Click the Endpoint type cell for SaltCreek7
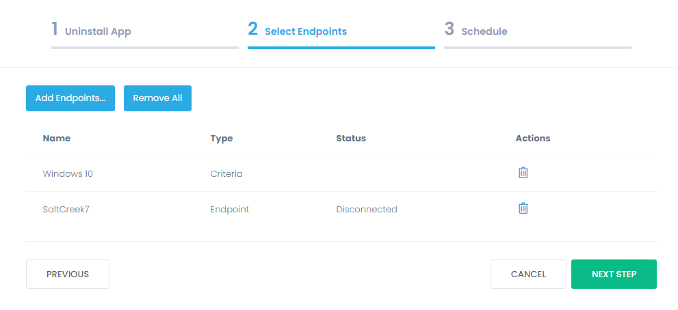The width and height of the screenshot is (678, 310). tap(230, 210)
